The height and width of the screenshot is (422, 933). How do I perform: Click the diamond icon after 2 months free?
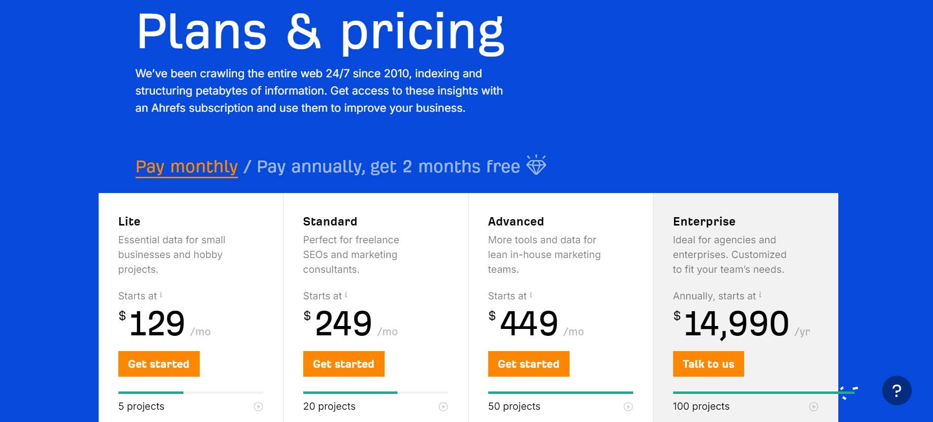click(536, 166)
